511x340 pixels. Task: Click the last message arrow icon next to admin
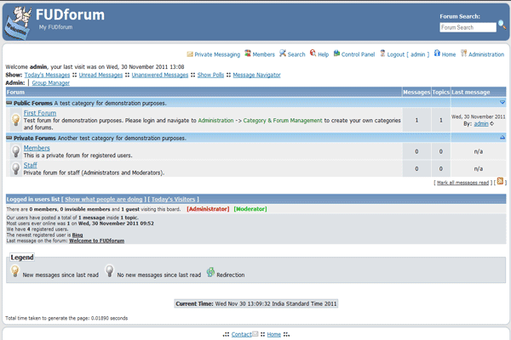click(x=491, y=123)
